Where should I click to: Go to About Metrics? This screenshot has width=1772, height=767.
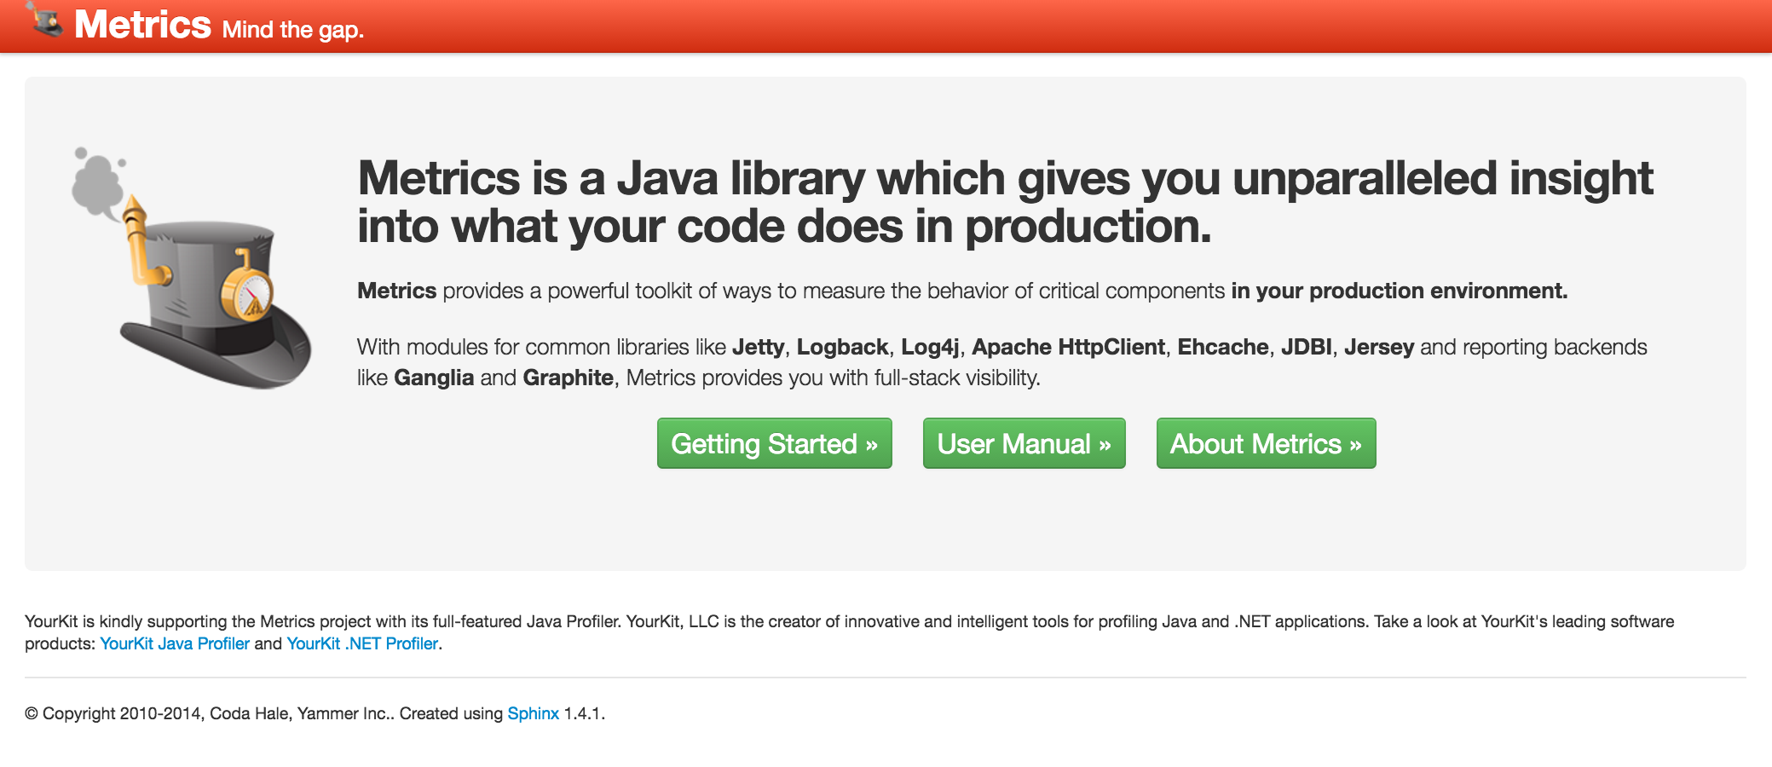point(1266,443)
